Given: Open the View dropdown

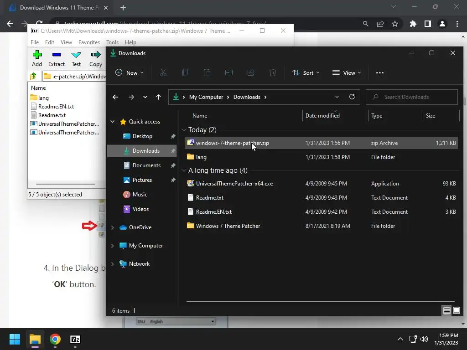Looking at the screenshot, I should (x=347, y=72).
